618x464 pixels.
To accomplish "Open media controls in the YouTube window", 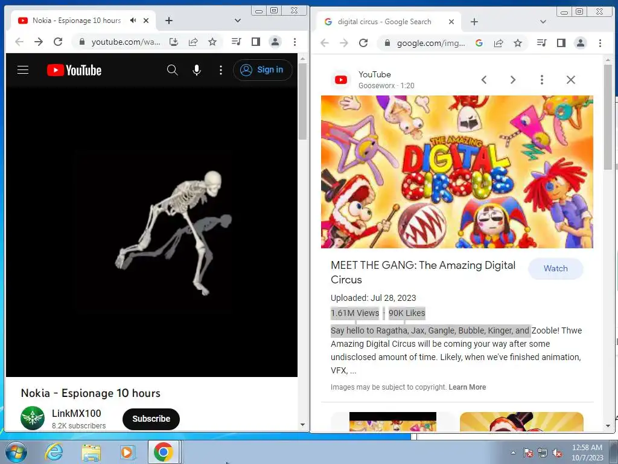I will click(237, 42).
